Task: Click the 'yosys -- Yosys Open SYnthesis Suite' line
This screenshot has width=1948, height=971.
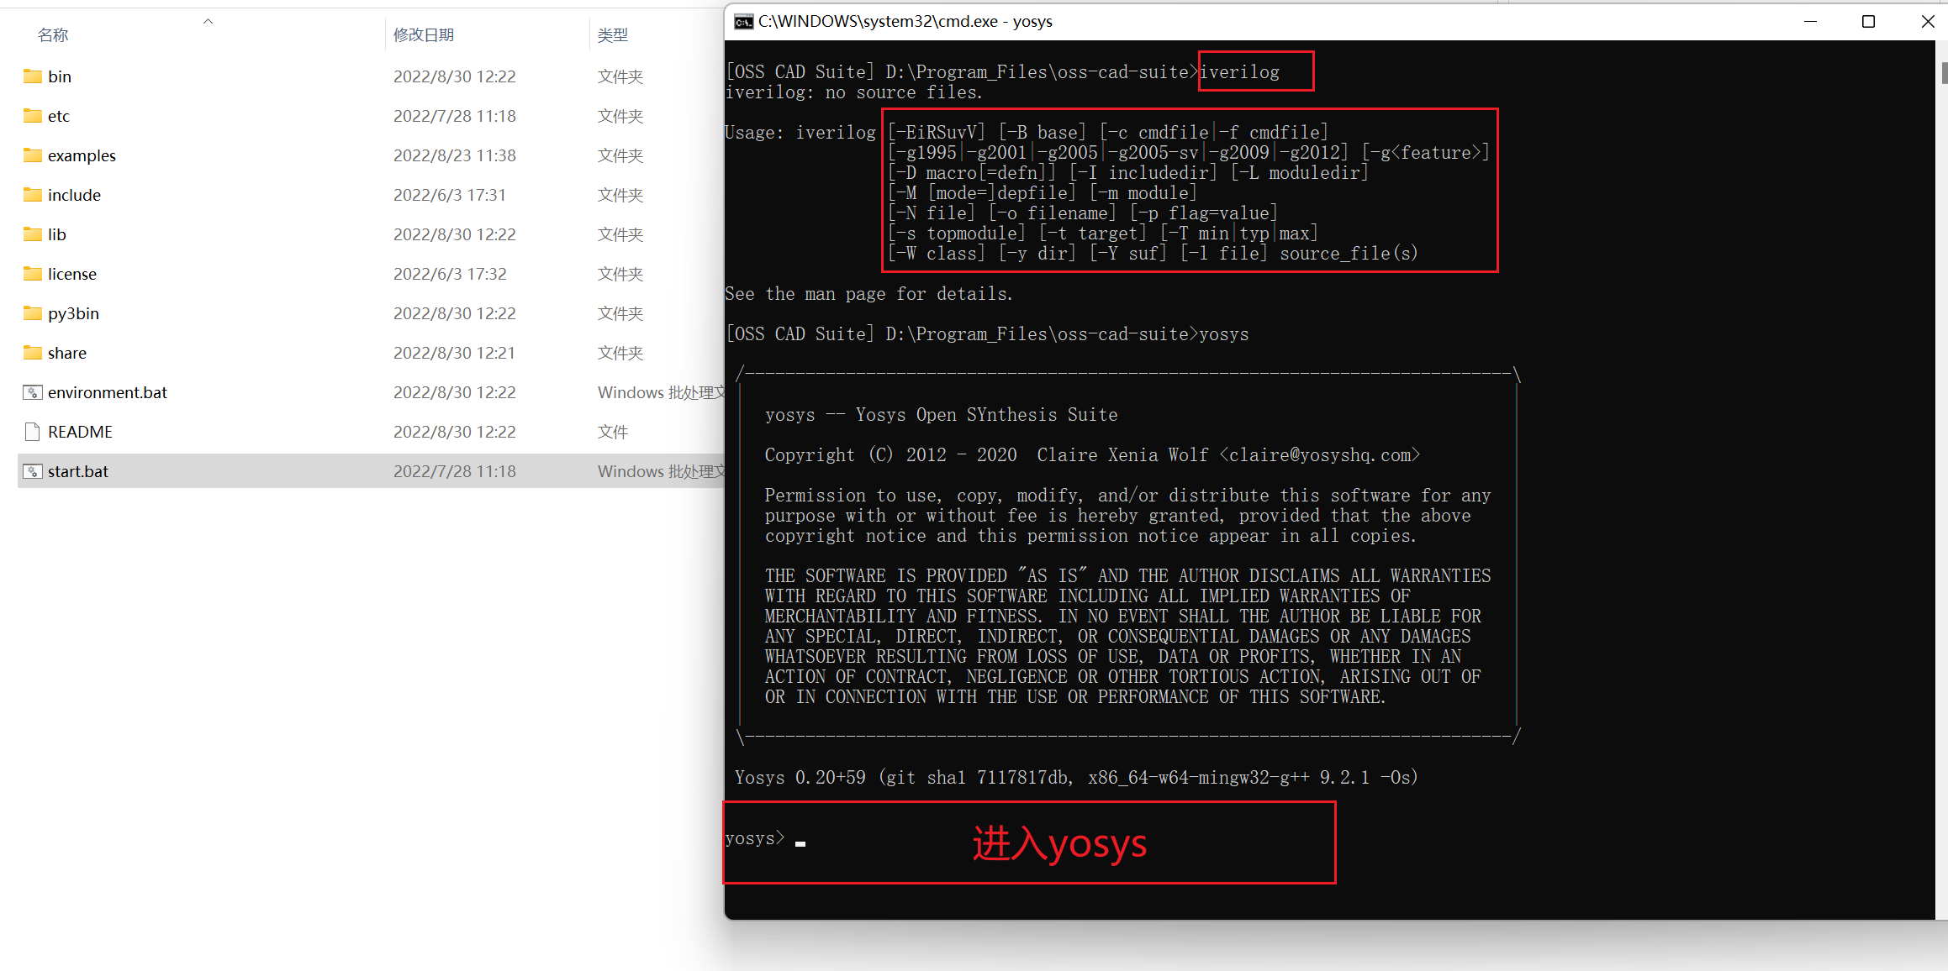Action: click(941, 415)
